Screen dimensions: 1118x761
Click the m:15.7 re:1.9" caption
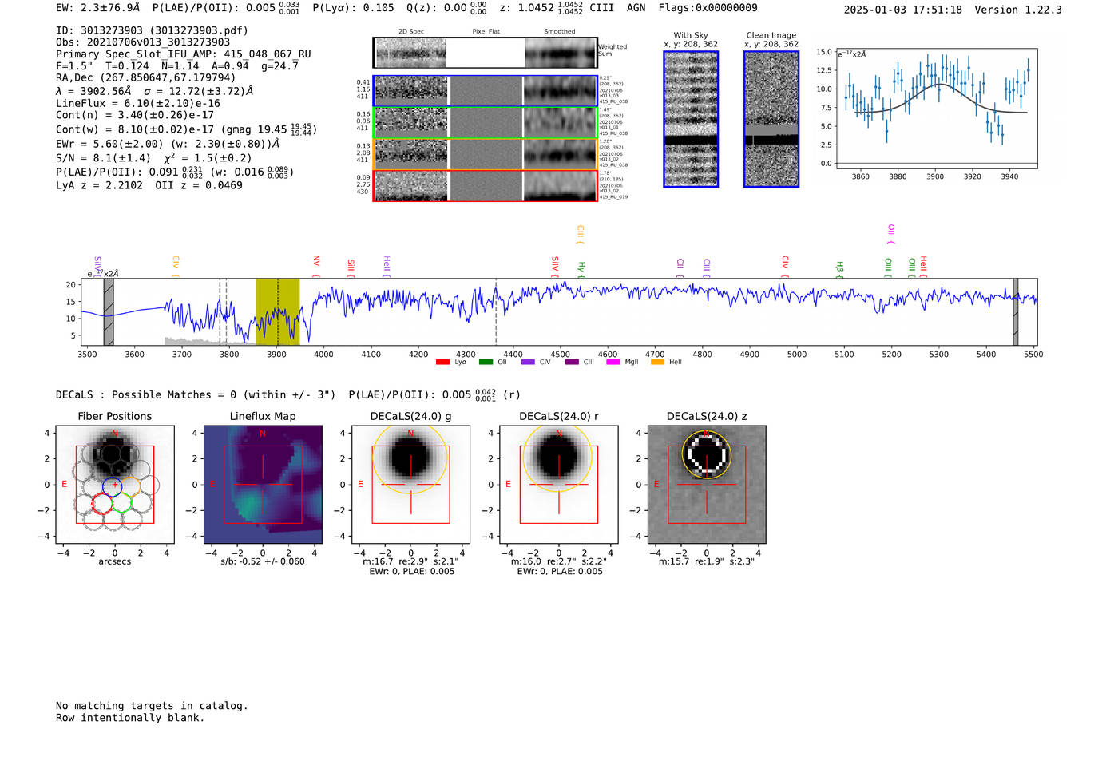(x=706, y=561)
